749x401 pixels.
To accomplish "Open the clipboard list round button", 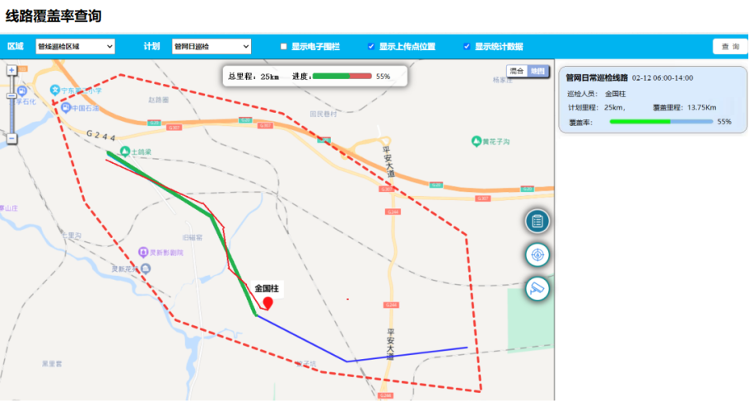I will [x=537, y=221].
